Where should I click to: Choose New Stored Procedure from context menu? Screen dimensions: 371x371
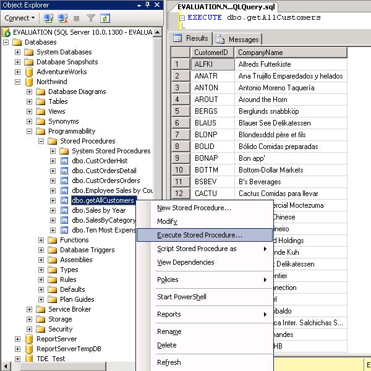tap(205, 208)
